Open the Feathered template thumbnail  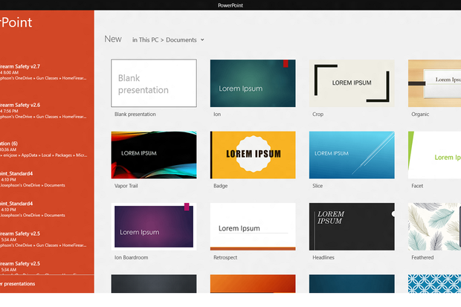pyautogui.click(x=434, y=227)
